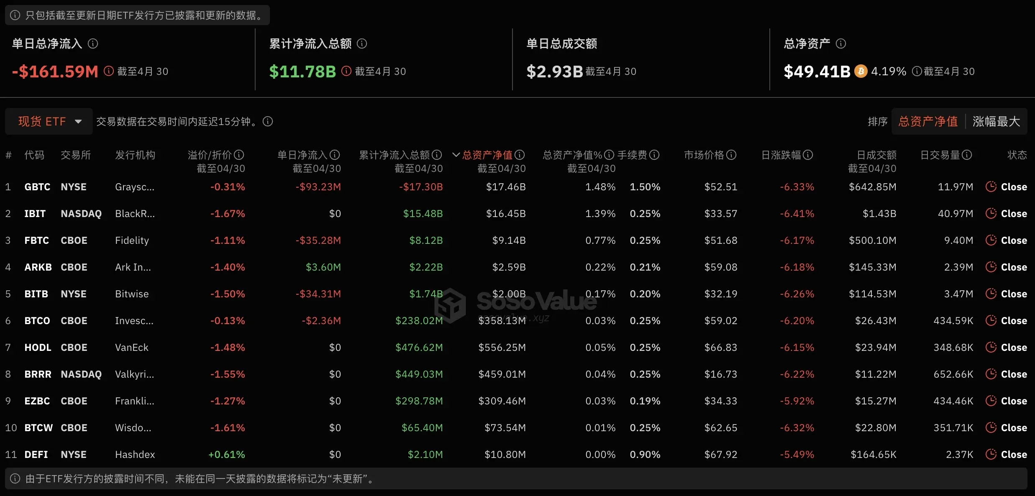
Task: Click the info icon on the 日交易量 column
Action: (x=967, y=155)
